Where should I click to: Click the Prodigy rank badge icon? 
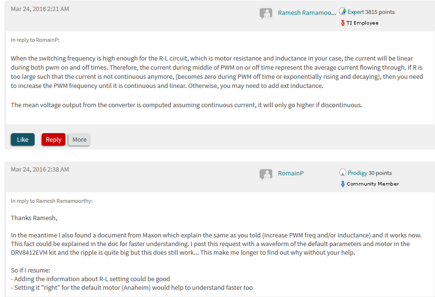[x=343, y=173]
